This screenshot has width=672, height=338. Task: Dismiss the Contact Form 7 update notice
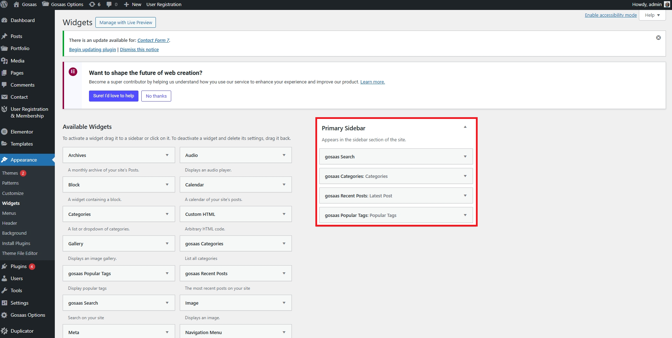(x=658, y=38)
